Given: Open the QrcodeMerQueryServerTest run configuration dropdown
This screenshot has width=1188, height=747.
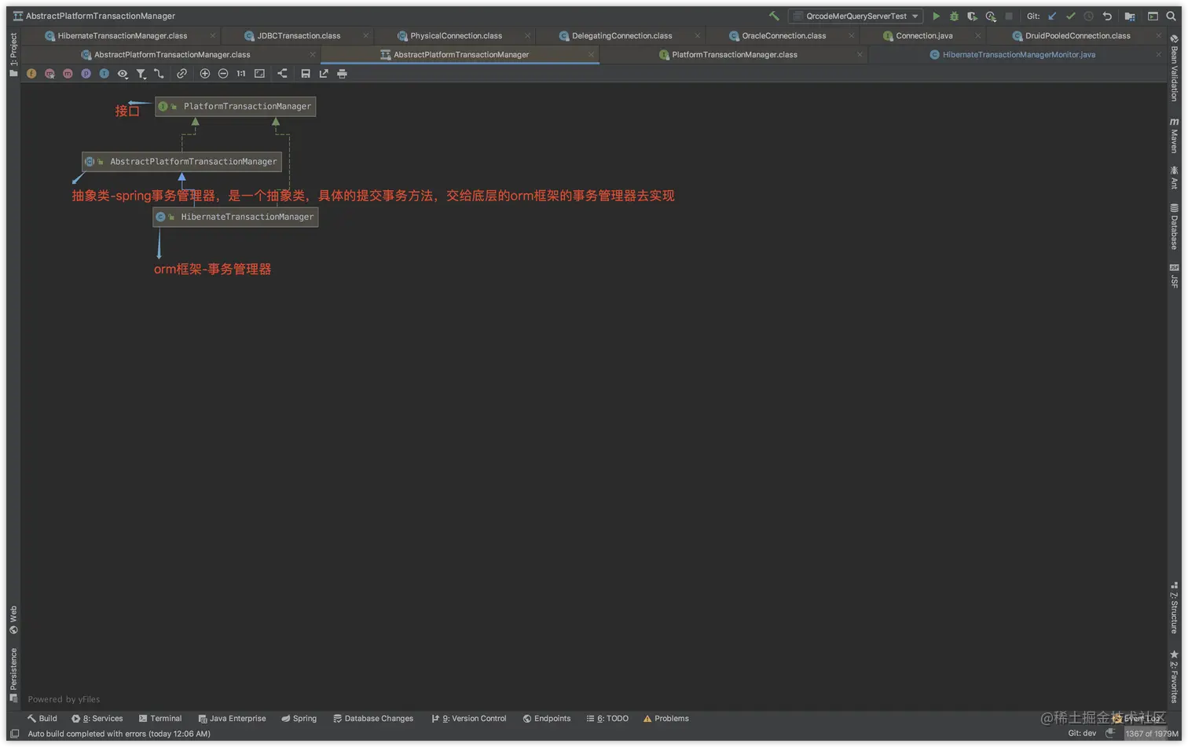Looking at the screenshot, I should pyautogui.click(x=856, y=16).
